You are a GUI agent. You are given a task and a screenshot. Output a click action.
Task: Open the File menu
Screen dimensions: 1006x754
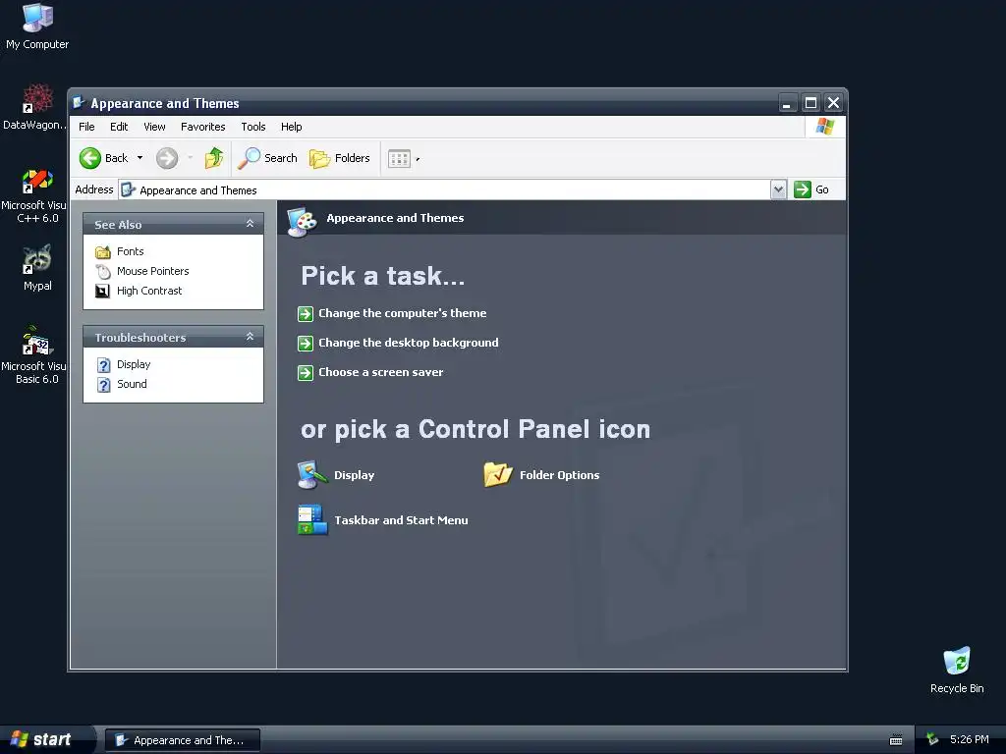86,127
